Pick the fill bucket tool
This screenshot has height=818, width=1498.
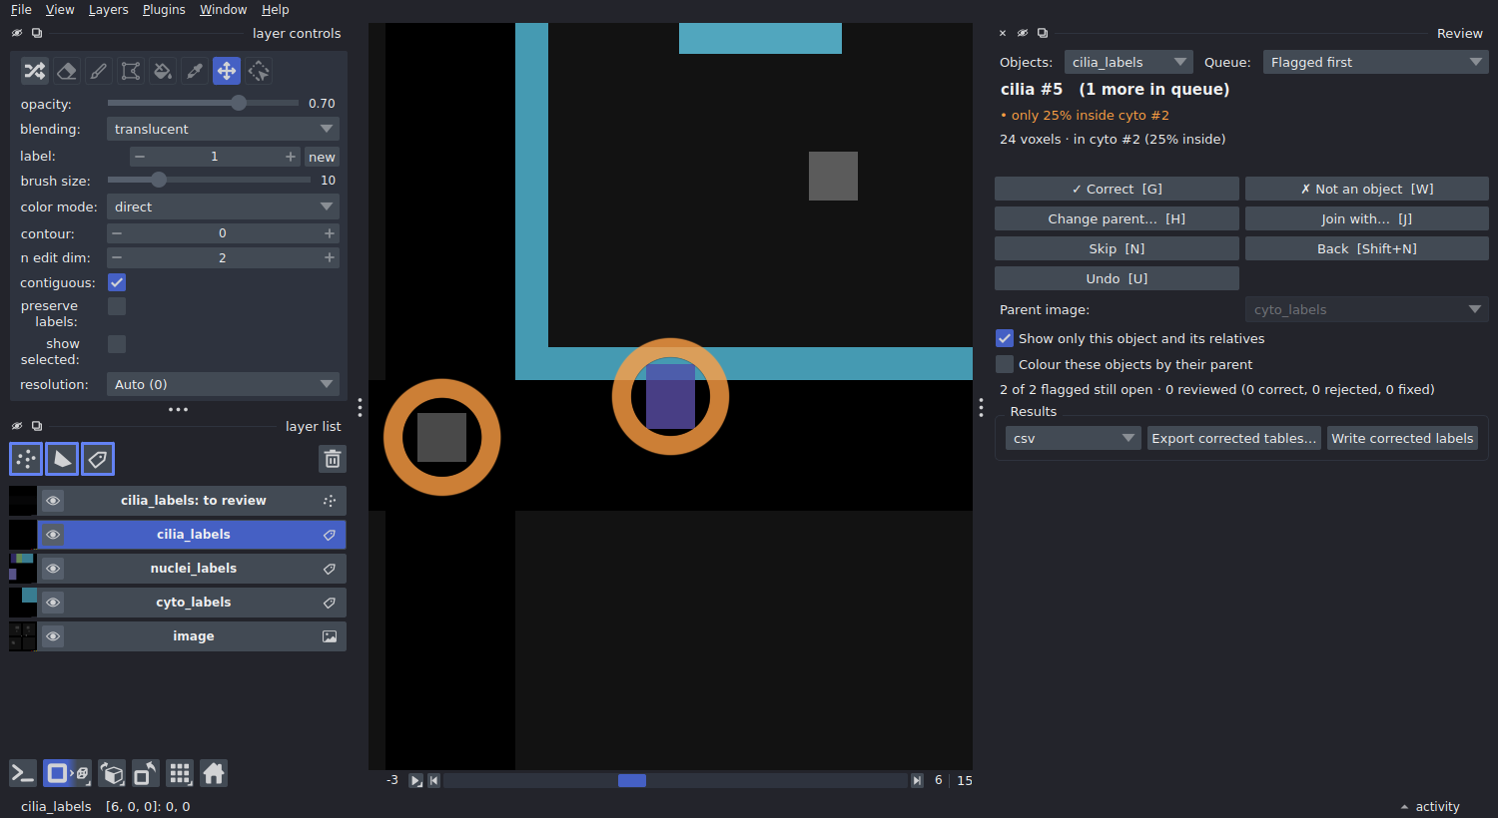pos(163,71)
